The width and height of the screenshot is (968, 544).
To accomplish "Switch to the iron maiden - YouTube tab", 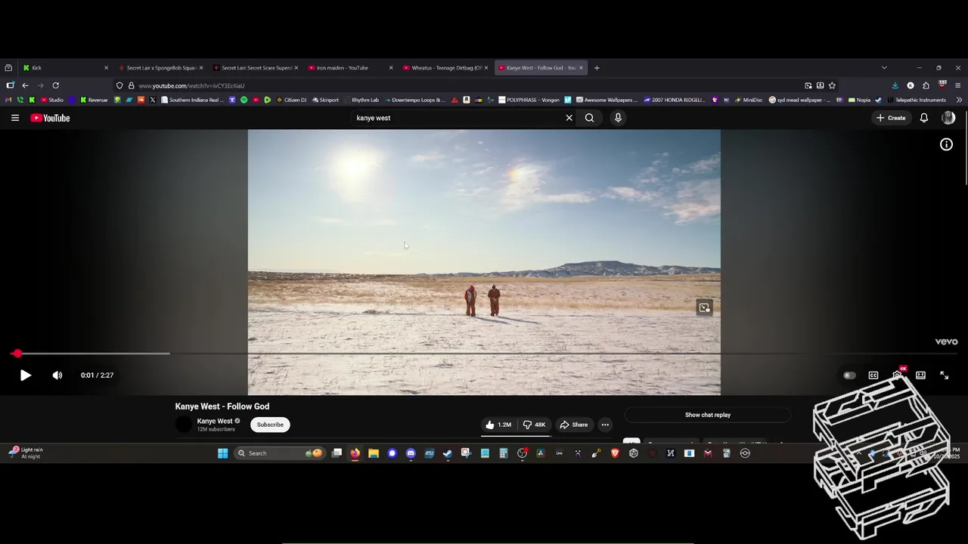I will 350,68.
